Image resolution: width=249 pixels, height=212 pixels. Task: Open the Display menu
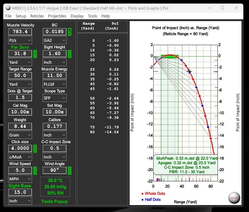[x=77, y=16]
